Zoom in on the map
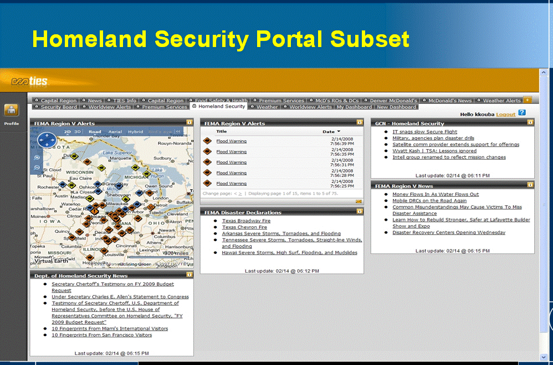The width and height of the screenshot is (553, 365). click(x=37, y=157)
